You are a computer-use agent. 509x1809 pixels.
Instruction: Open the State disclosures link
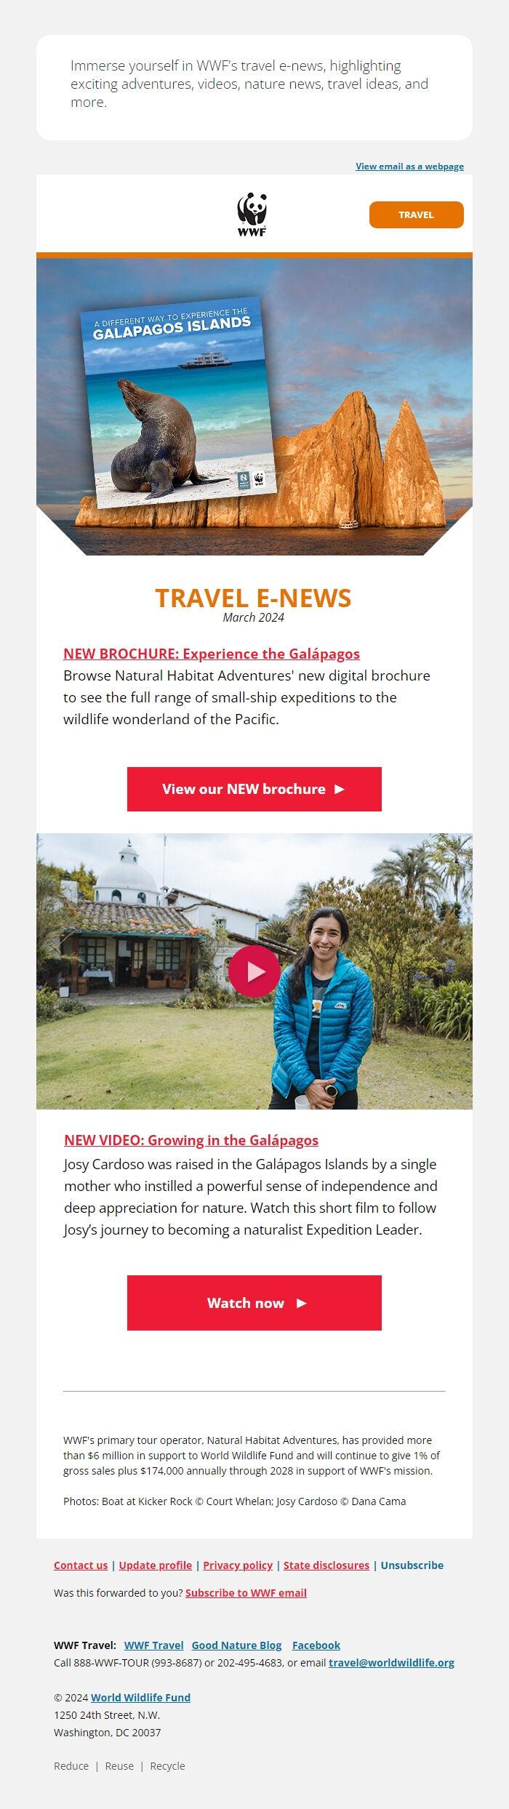pyautogui.click(x=326, y=1565)
